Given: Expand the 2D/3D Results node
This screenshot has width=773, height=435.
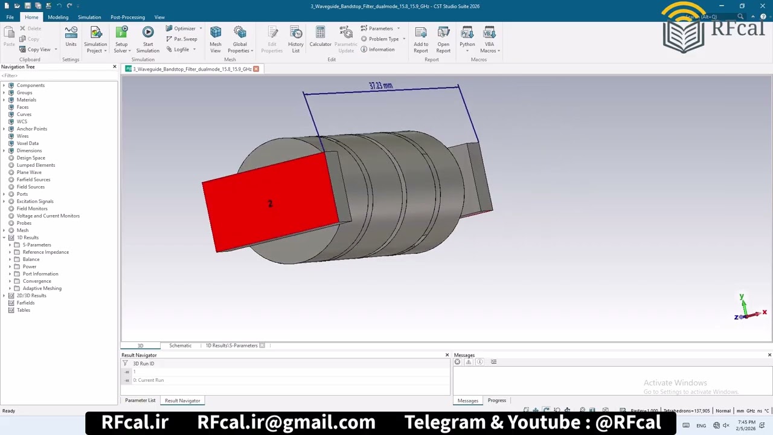Looking at the screenshot, I should (4, 295).
